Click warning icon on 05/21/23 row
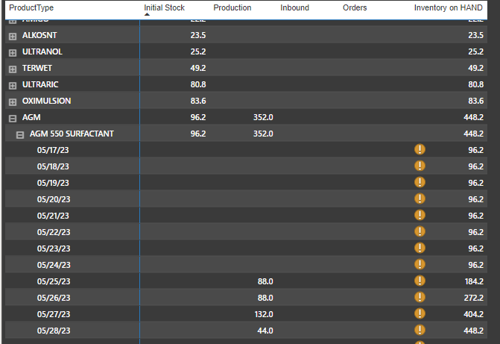Screen dimensions: 500x344 point(420,215)
